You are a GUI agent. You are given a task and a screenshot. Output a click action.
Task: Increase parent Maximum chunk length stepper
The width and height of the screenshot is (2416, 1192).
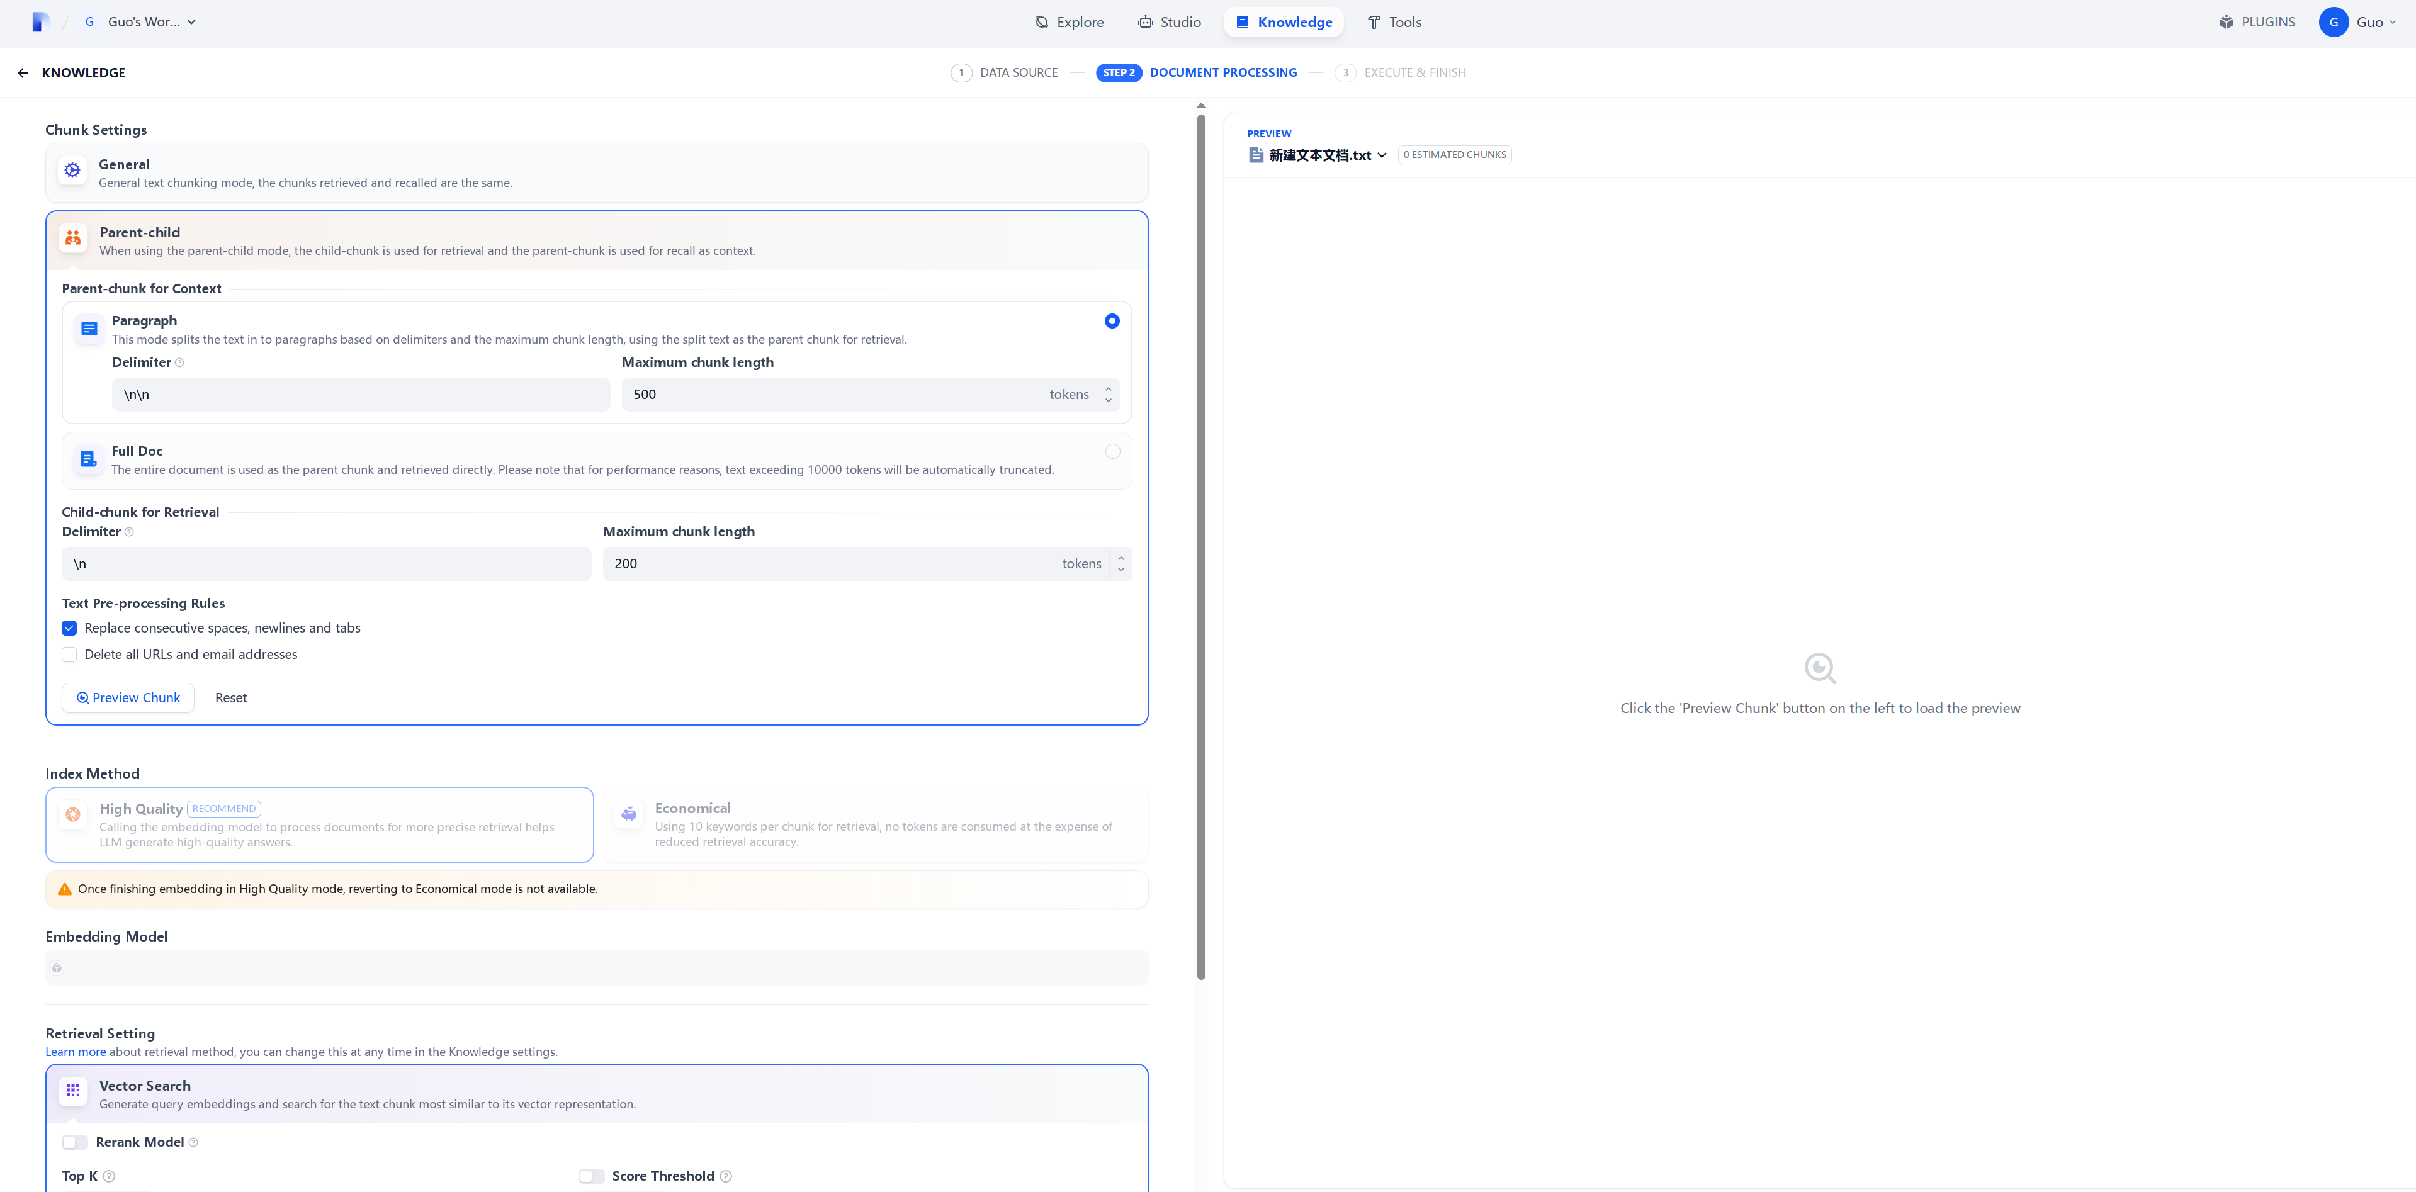click(1109, 388)
